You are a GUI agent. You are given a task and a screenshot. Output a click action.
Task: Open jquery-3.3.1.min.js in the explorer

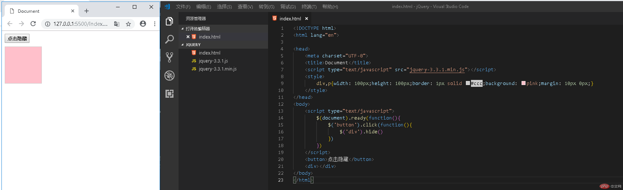point(217,69)
